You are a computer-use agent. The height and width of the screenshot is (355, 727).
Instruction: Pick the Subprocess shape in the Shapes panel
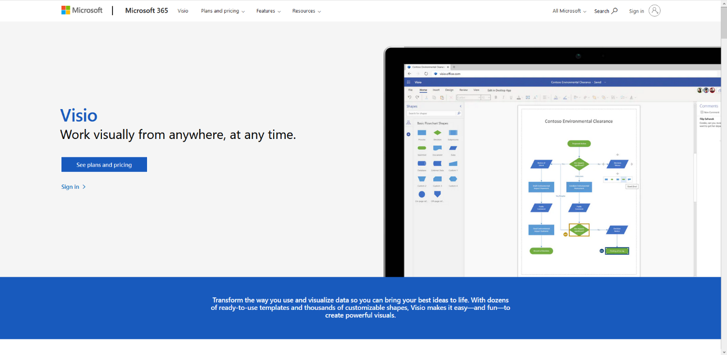(453, 133)
